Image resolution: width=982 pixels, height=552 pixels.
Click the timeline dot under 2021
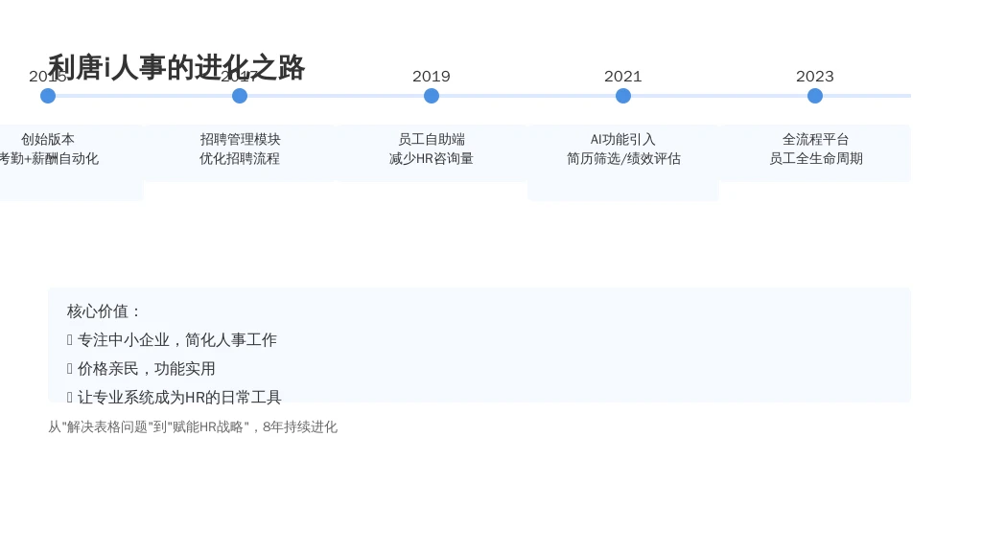pyautogui.click(x=622, y=96)
